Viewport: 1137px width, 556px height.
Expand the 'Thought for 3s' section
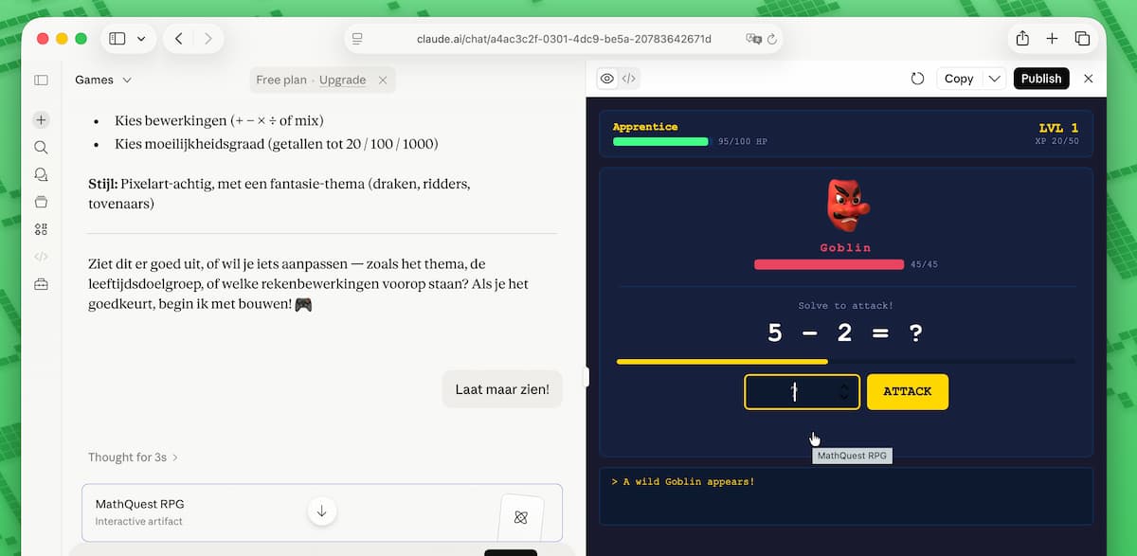[134, 457]
